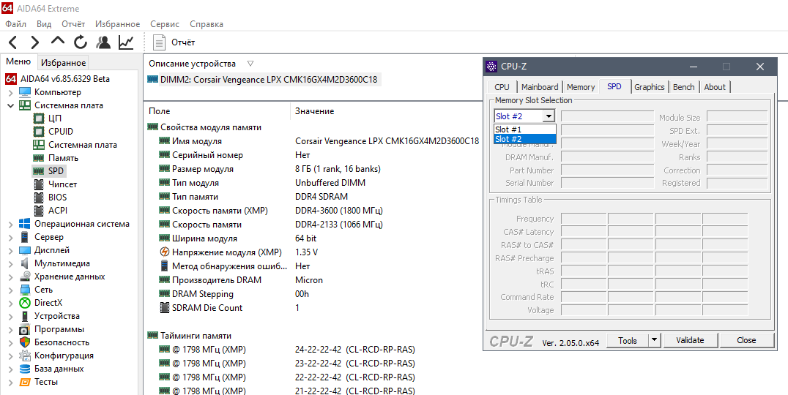This screenshot has height=395, width=788.
Task: Expand the Сервер tree node
Action: click(x=10, y=237)
